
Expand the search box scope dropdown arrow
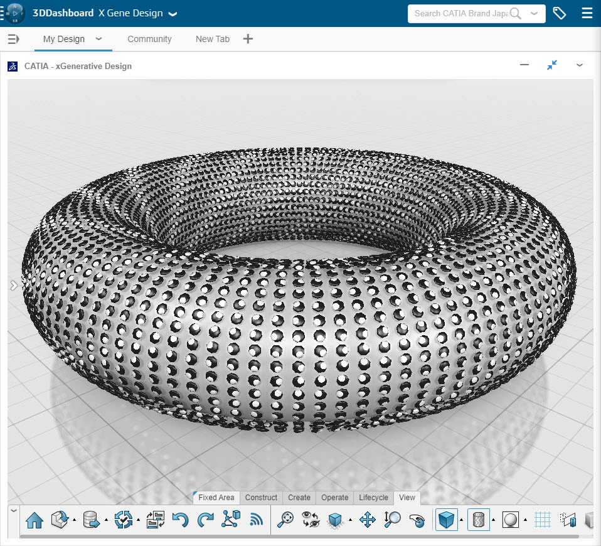pyautogui.click(x=534, y=13)
